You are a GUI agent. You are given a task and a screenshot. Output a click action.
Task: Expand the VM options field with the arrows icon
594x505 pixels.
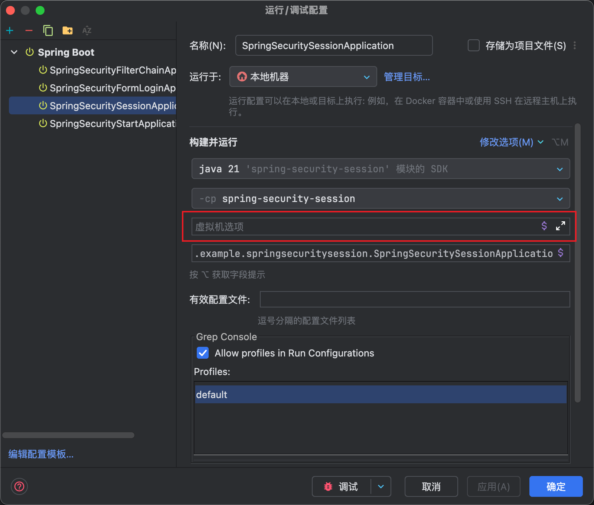pos(560,226)
